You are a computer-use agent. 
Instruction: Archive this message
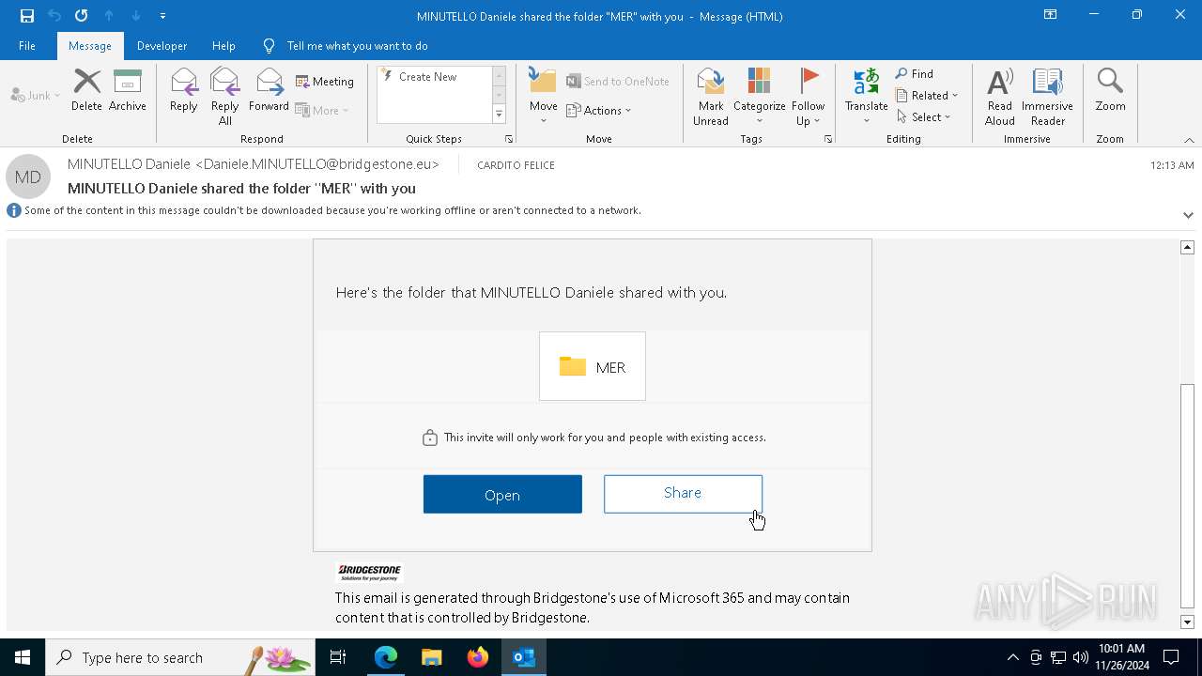pyautogui.click(x=128, y=91)
